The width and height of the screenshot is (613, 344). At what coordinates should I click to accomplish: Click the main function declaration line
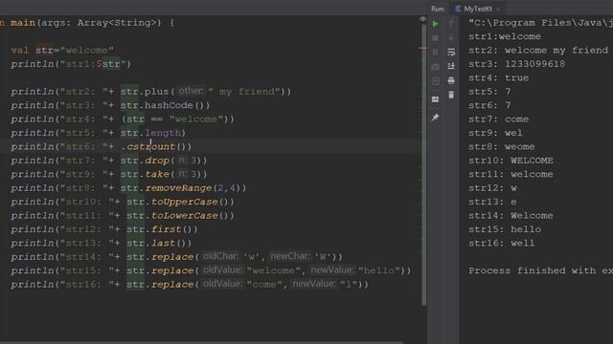point(87,23)
